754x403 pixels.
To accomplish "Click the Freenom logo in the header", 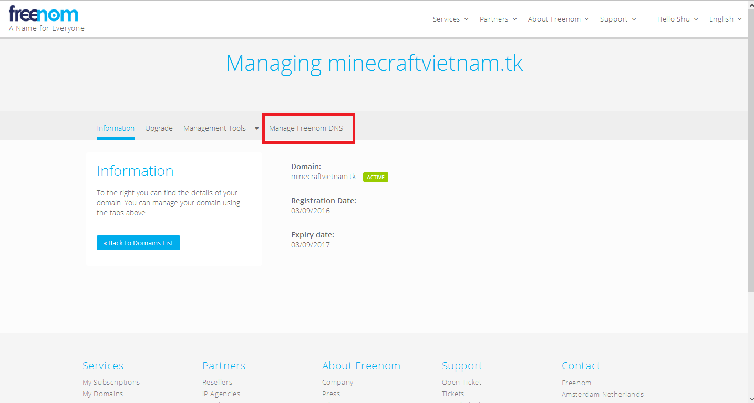I will [x=44, y=14].
